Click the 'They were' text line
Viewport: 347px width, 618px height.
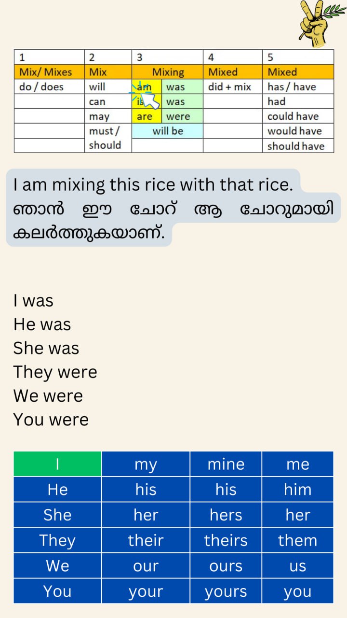pos(55,372)
